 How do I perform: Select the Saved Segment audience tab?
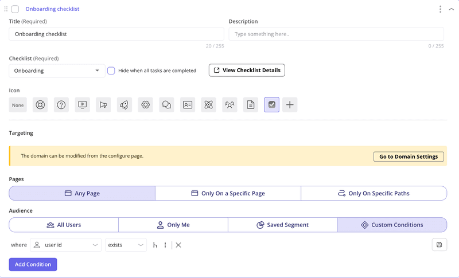point(282,225)
